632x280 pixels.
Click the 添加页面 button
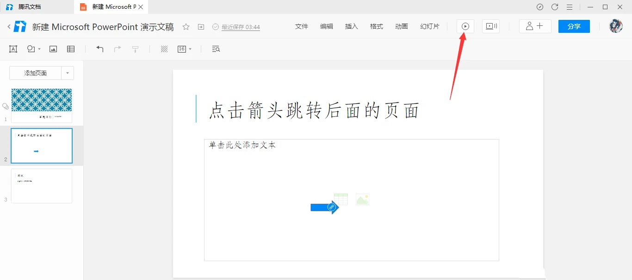pyautogui.click(x=36, y=73)
